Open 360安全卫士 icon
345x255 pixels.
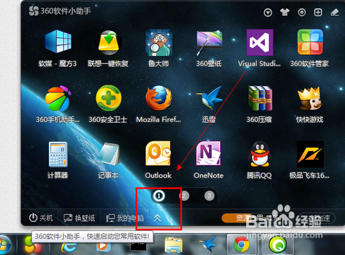(108, 98)
